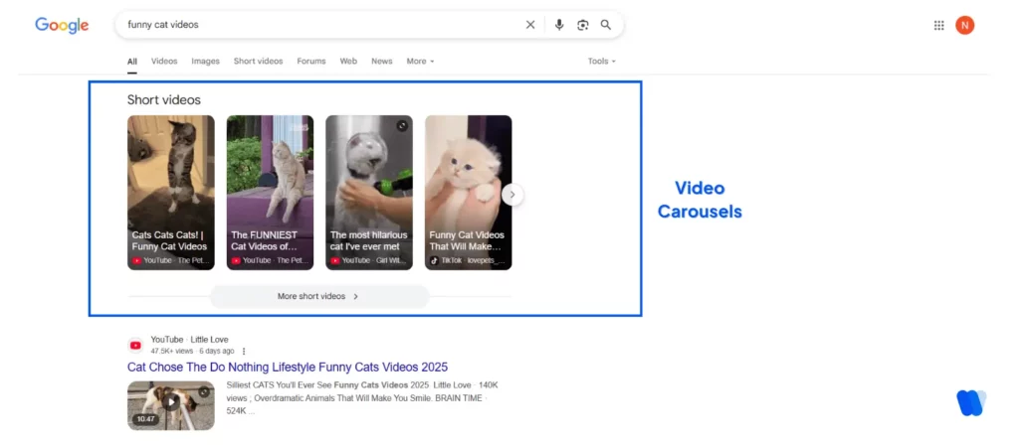
Task: Switch to the Images tab
Action: 205,61
